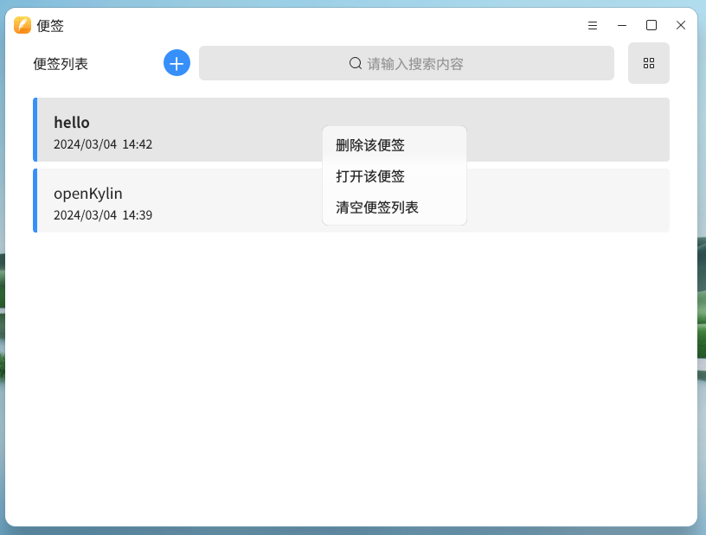Viewport: 706px width, 535px height.
Task: Focus the 请输入搜索内容 search field
Action: click(x=415, y=63)
